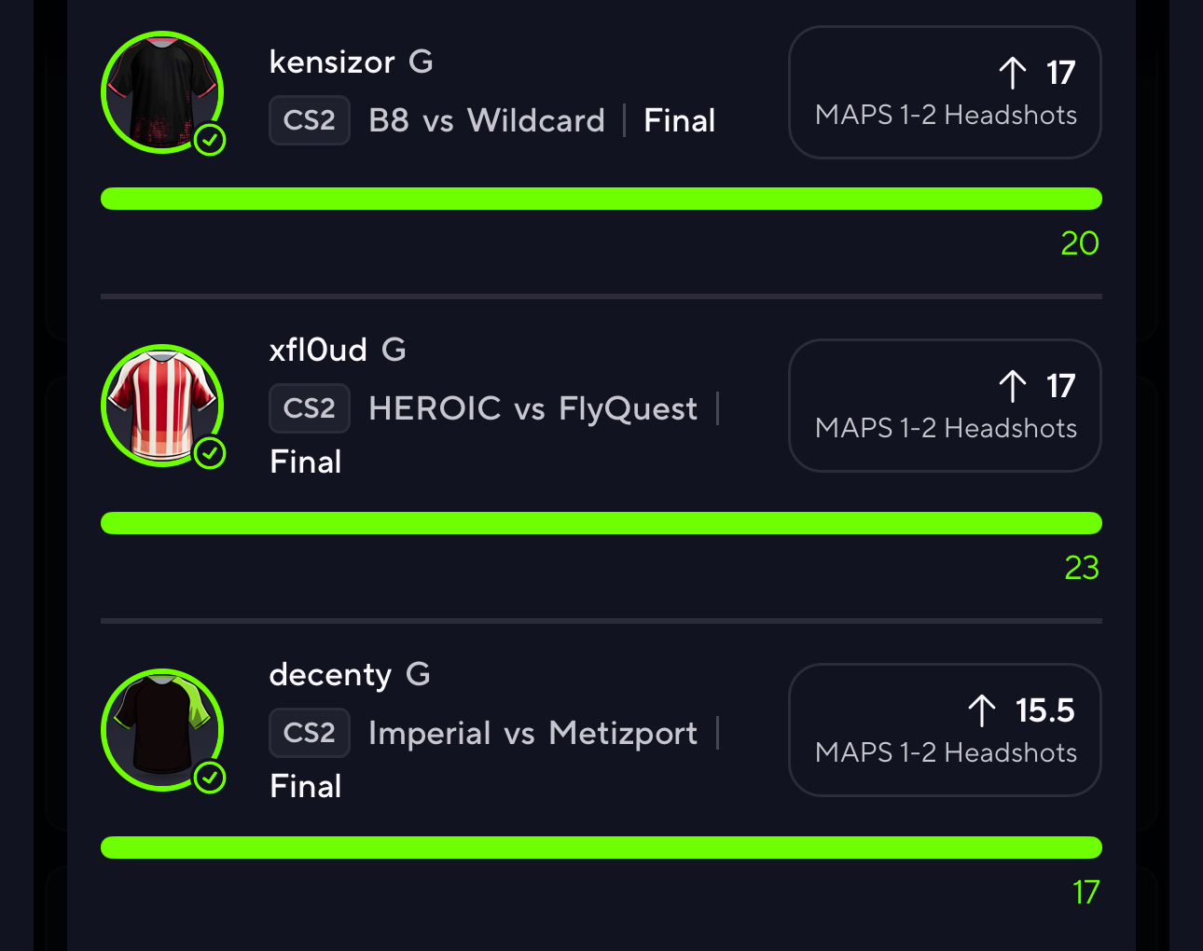This screenshot has width=1203, height=951.
Task: Click the CS2 tag beside B8 vs Wildcard
Action: (310, 120)
